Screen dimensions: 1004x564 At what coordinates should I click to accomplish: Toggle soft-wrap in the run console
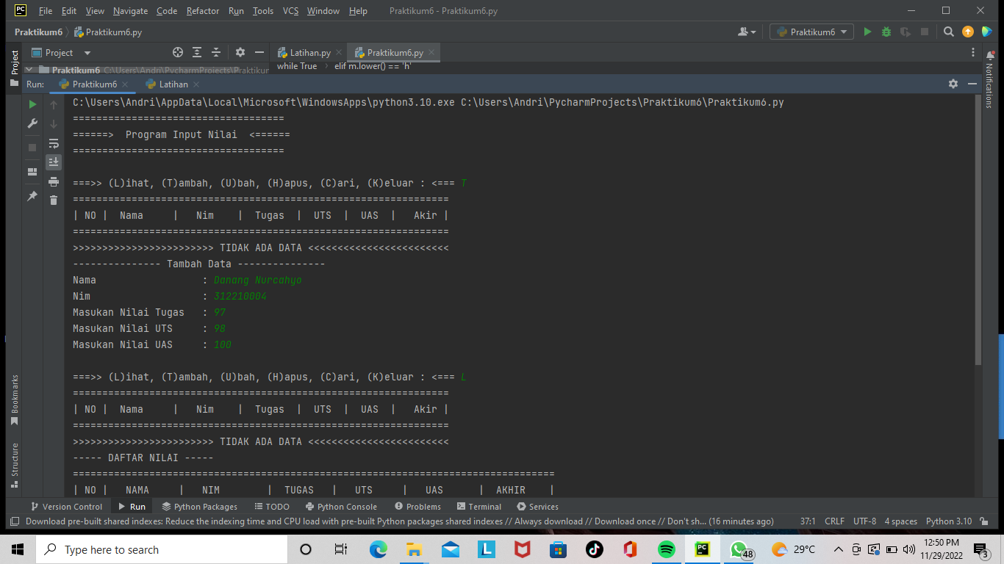pyautogui.click(x=54, y=143)
